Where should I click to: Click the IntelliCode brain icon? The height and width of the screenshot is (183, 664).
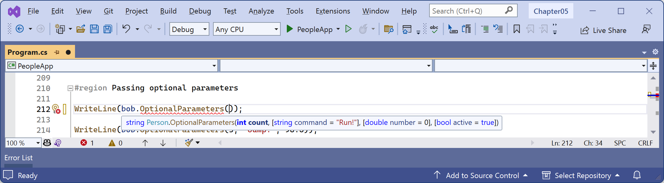point(58,143)
